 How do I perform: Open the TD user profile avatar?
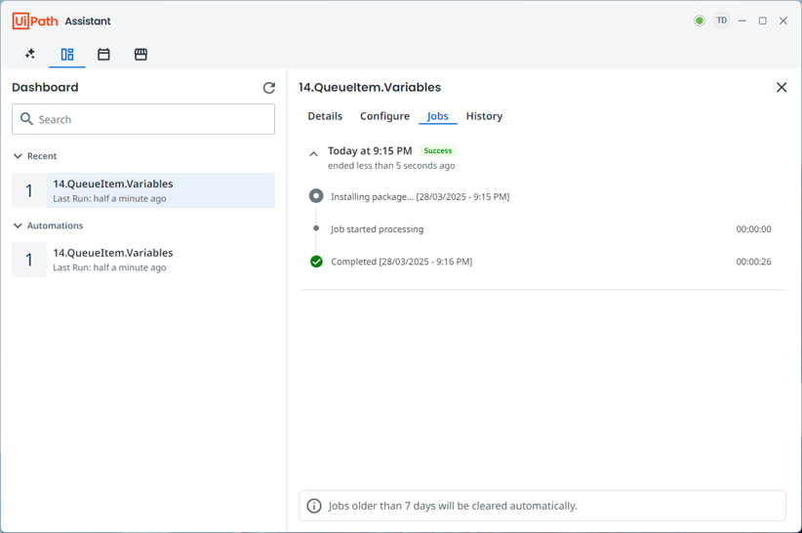[x=722, y=20]
